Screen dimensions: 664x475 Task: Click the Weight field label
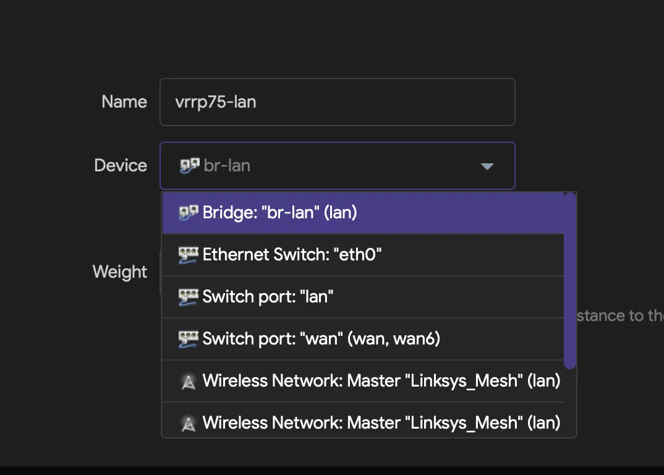[x=120, y=272]
